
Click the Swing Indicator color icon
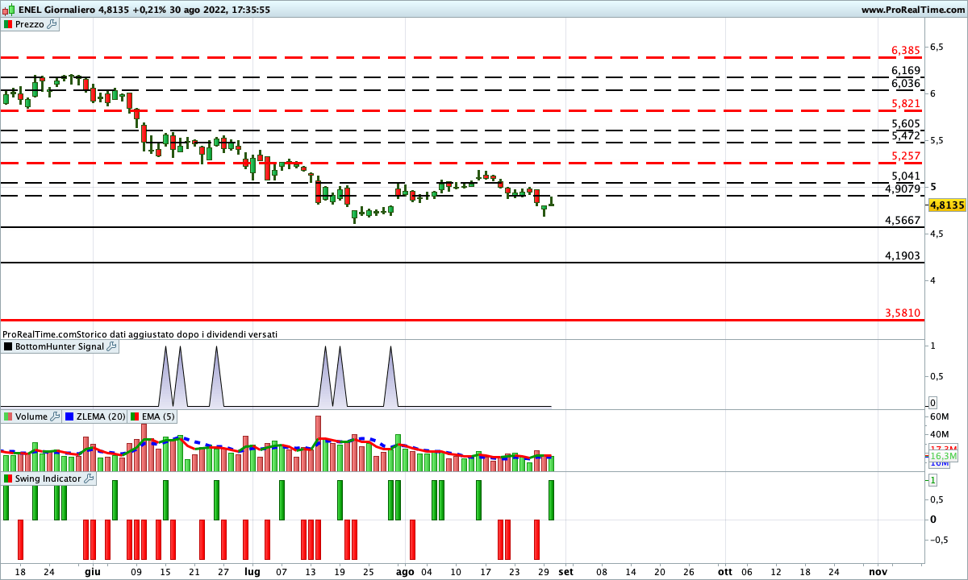pos(8,478)
